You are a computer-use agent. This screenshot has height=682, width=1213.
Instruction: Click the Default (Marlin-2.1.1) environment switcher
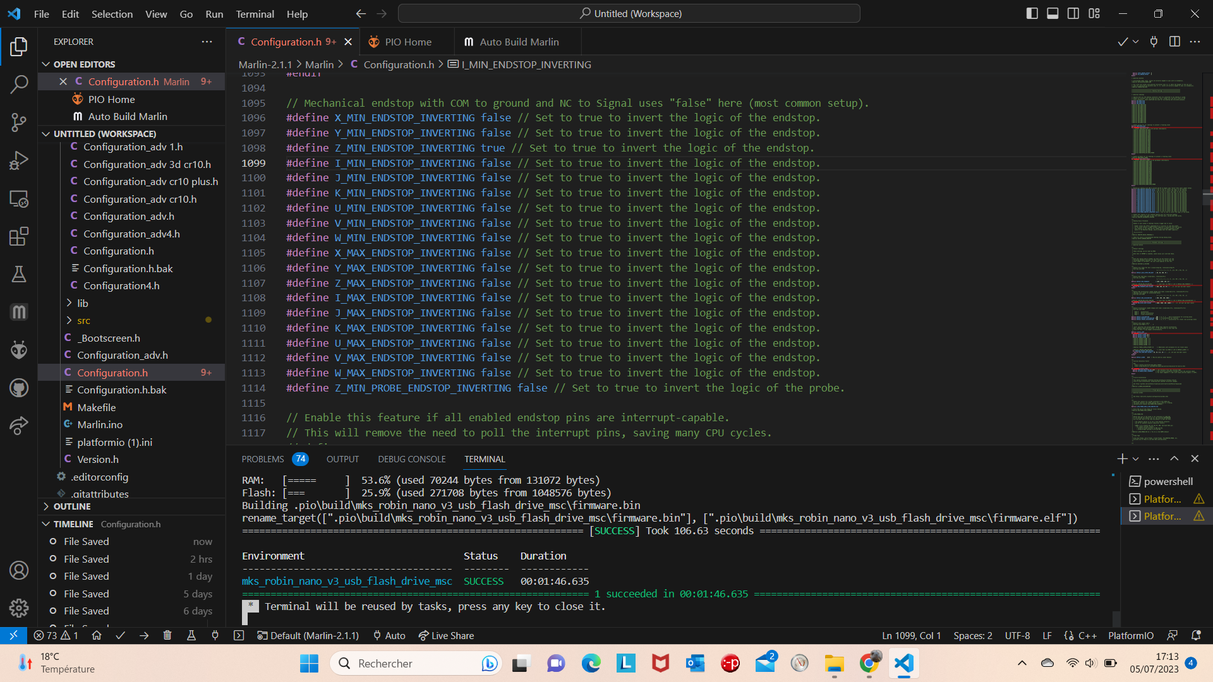point(308,635)
